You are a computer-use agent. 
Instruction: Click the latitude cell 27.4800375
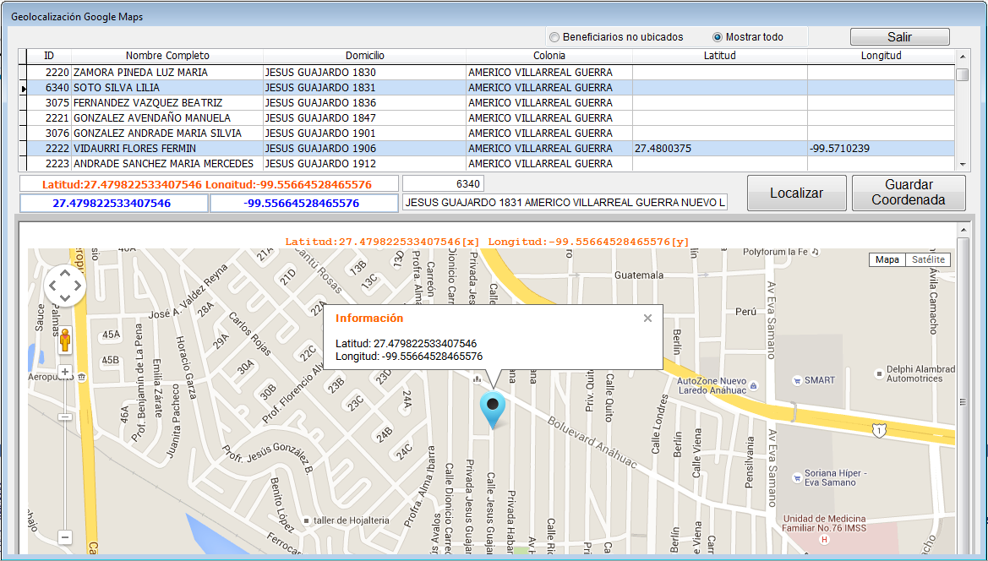(x=719, y=149)
